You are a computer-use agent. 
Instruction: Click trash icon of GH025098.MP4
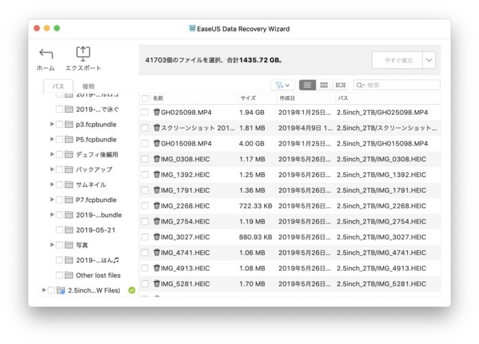(x=157, y=112)
